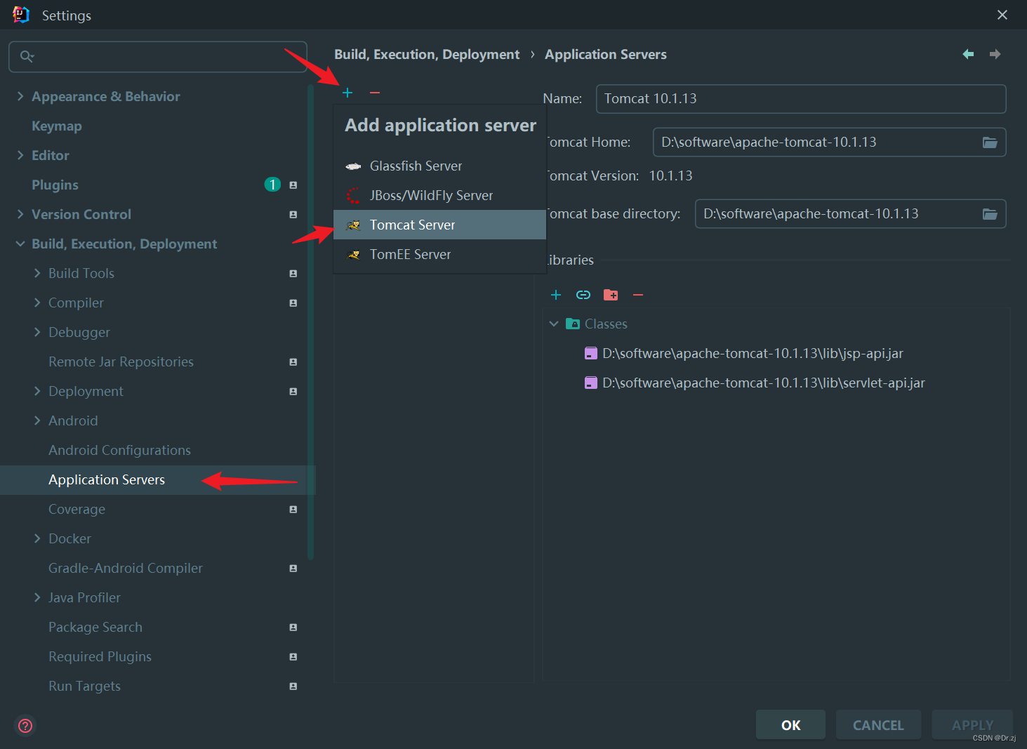This screenshot has width=1027, height=749.
Task: Click the CANCEL button
Action: pos(878,725)
